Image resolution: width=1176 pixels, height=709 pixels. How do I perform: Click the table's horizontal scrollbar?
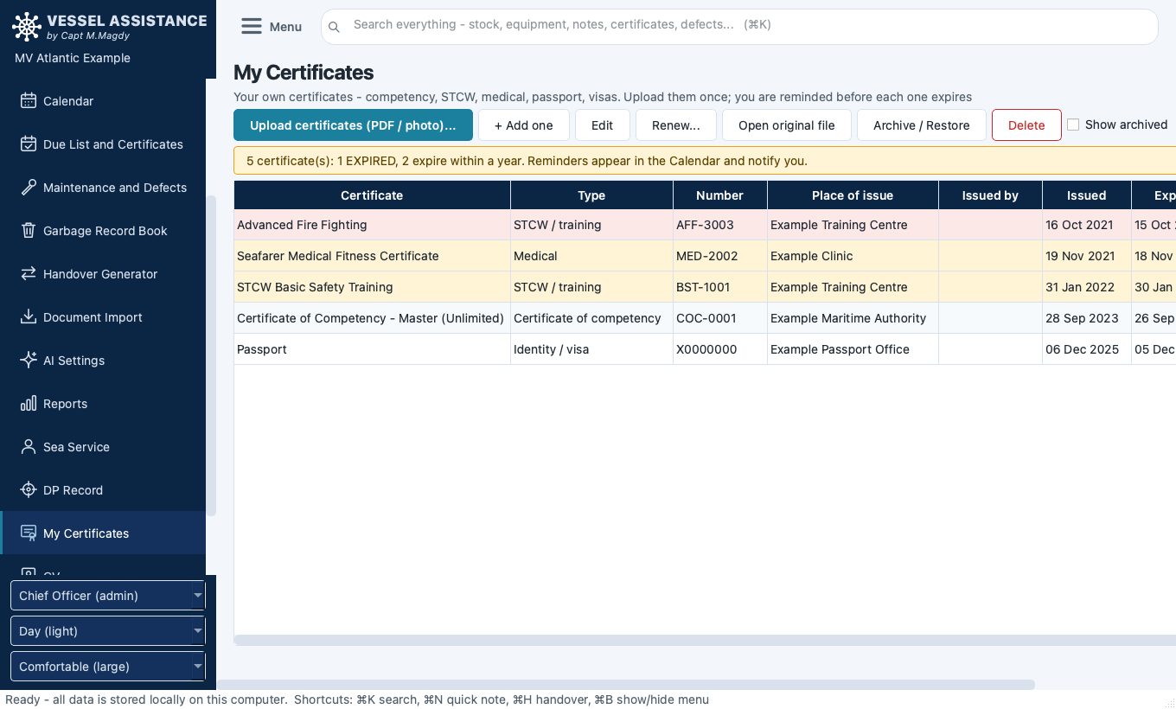pyautogui.click(x=705, y=640)
